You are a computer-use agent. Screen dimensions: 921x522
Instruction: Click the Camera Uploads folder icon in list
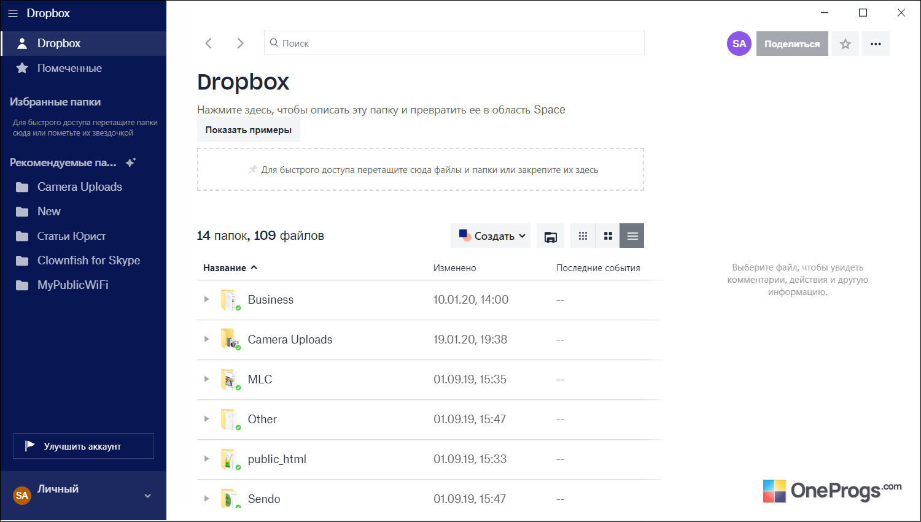point(230,340)
